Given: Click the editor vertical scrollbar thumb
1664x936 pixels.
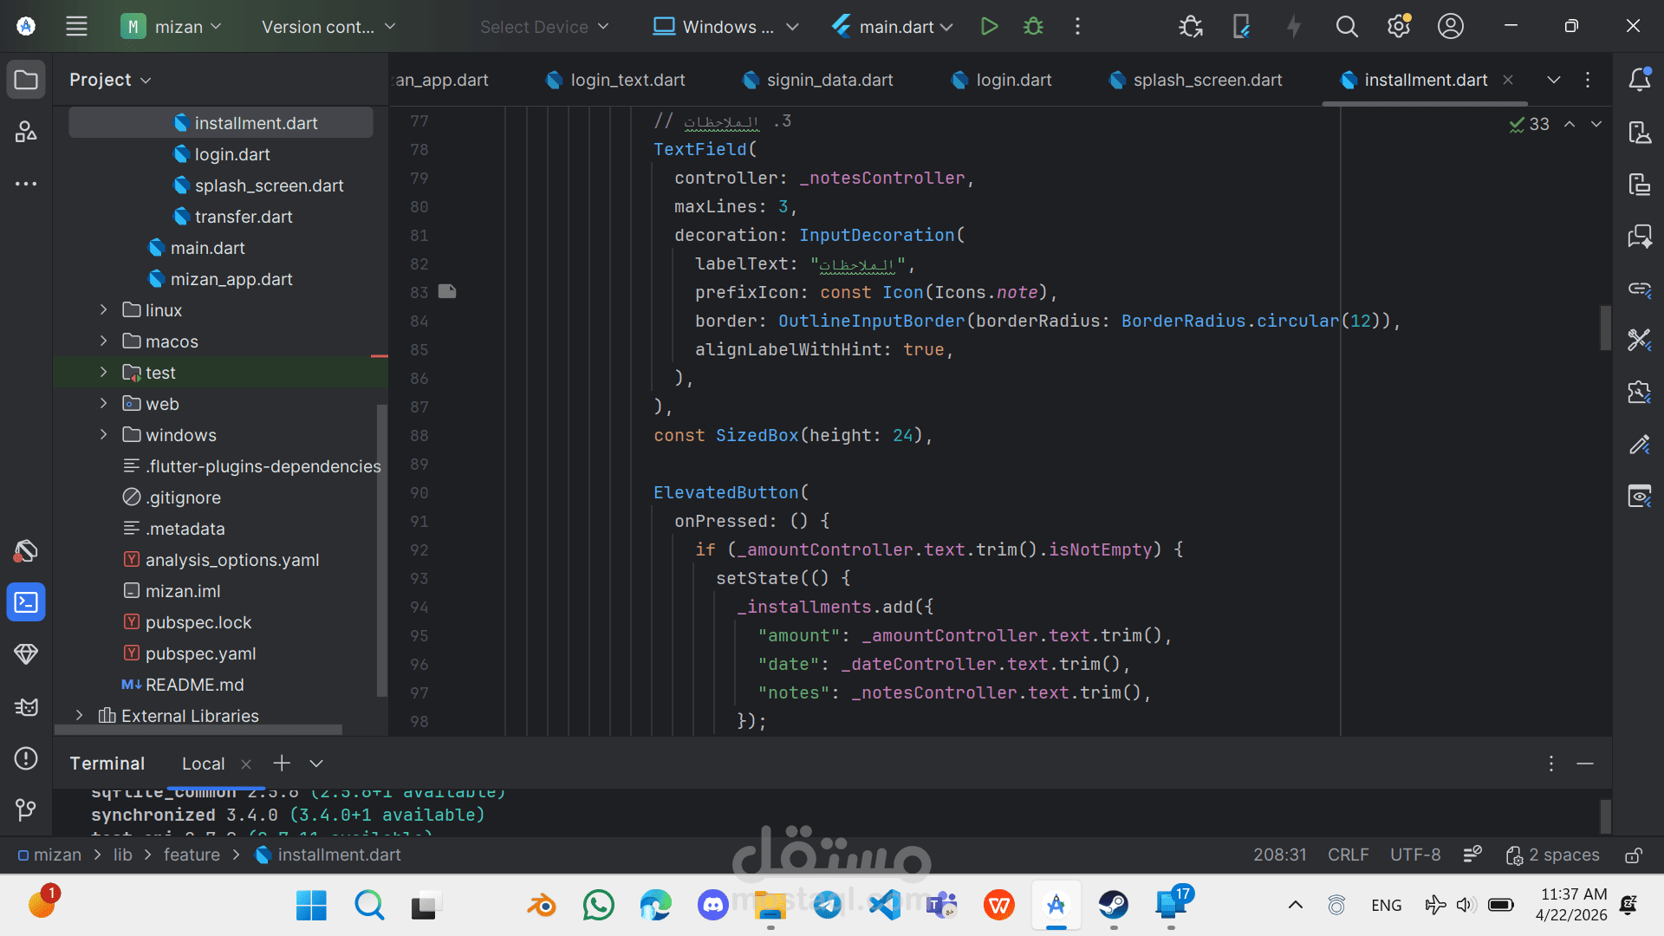Looking at the screenshot, I should [x=1605, y=328].
